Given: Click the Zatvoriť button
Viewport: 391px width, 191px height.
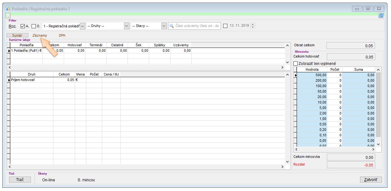Looking at the screenshot, I should pyautogui.click(x=370, y=180).
